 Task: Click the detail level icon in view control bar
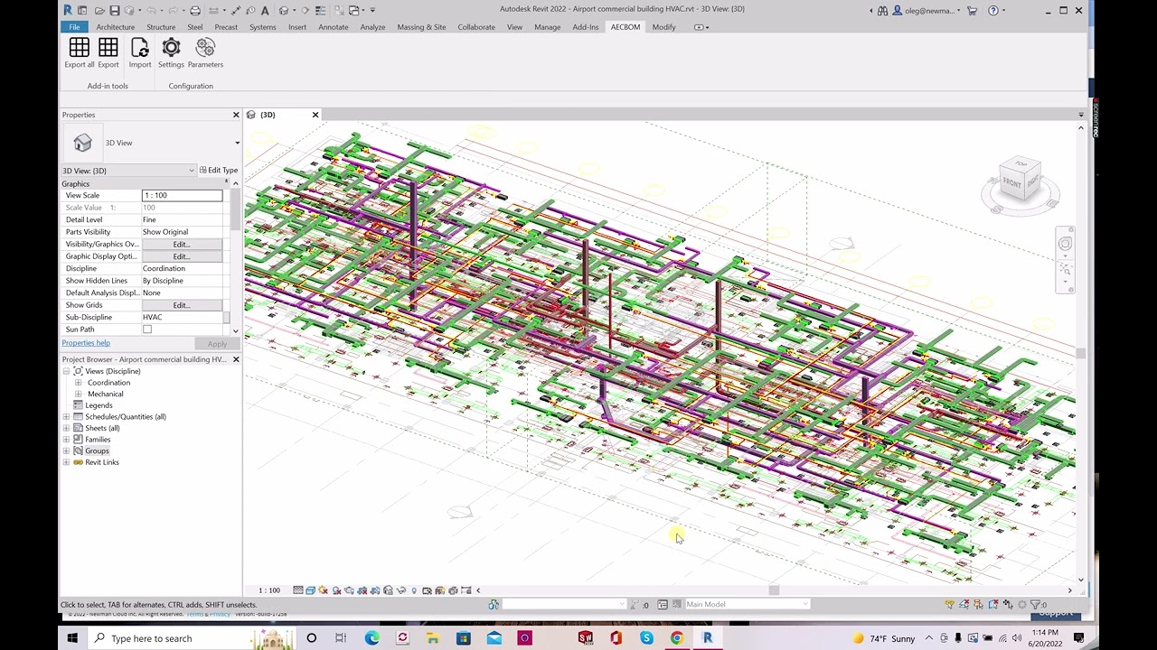point(298,590)
